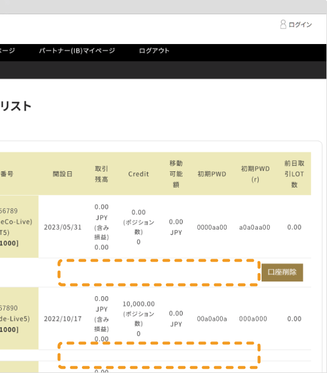Click the 移動可能額 column header
327x373 pixels.
tap(176, 174)
